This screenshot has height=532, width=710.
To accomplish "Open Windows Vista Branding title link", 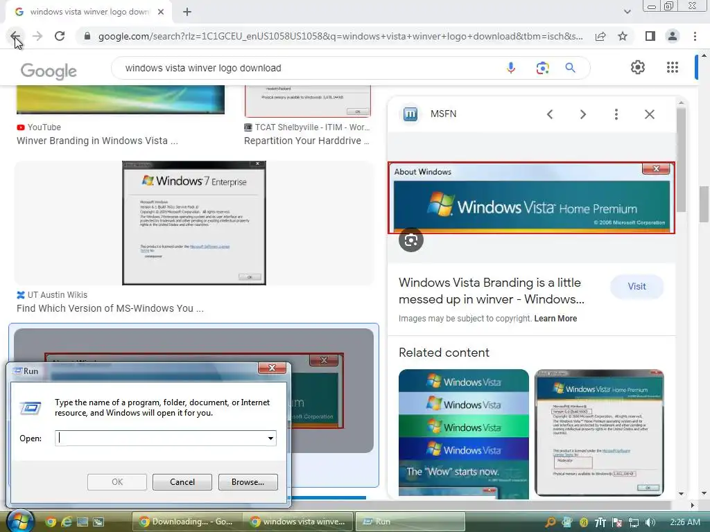I will click(x=492, y=291).
